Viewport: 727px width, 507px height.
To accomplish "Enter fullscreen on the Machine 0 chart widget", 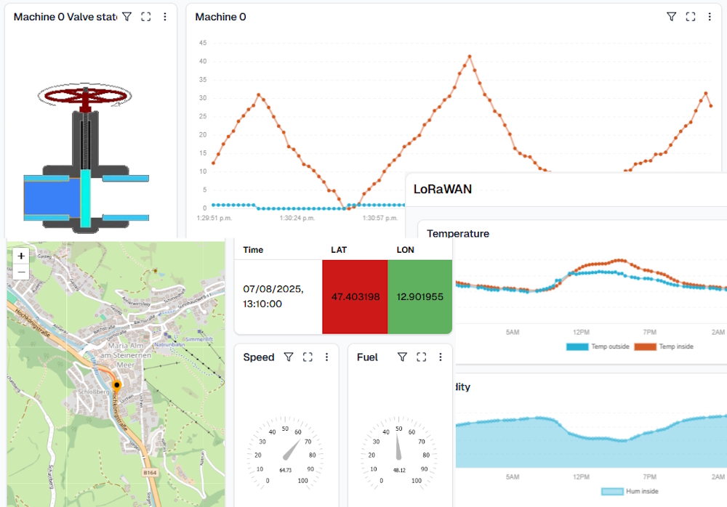I will [691, 16].
